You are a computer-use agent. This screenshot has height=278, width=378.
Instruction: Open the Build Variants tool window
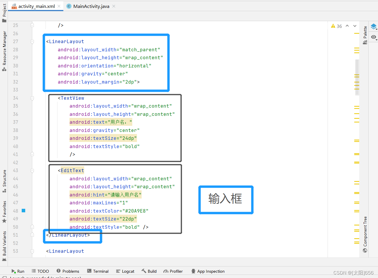[4, 246]
